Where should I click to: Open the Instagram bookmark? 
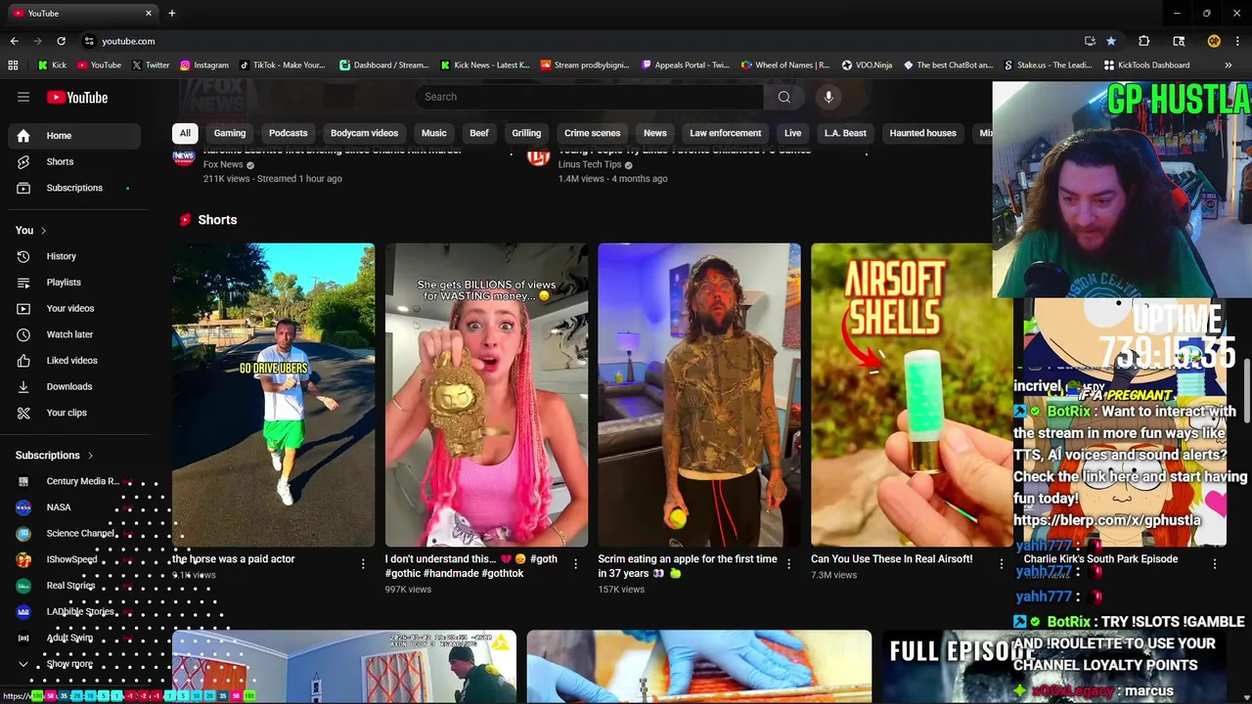pyautogui.click(x=202, y=65)
